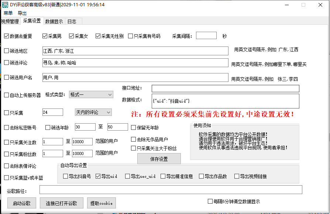Image resolution: width=330 pixels, height=214 pixels.
Task: Open the 菜单 menu
Action: tap(8, 13)
